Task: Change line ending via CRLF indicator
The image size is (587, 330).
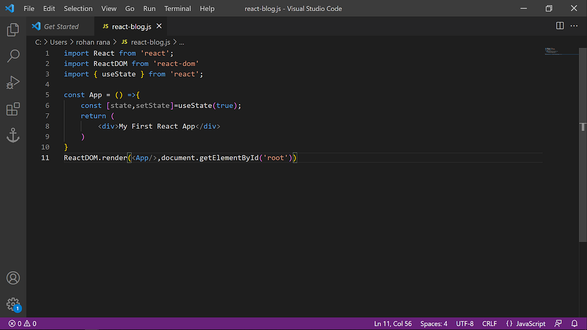Action: pyautogui.click(x=489, y=323)
